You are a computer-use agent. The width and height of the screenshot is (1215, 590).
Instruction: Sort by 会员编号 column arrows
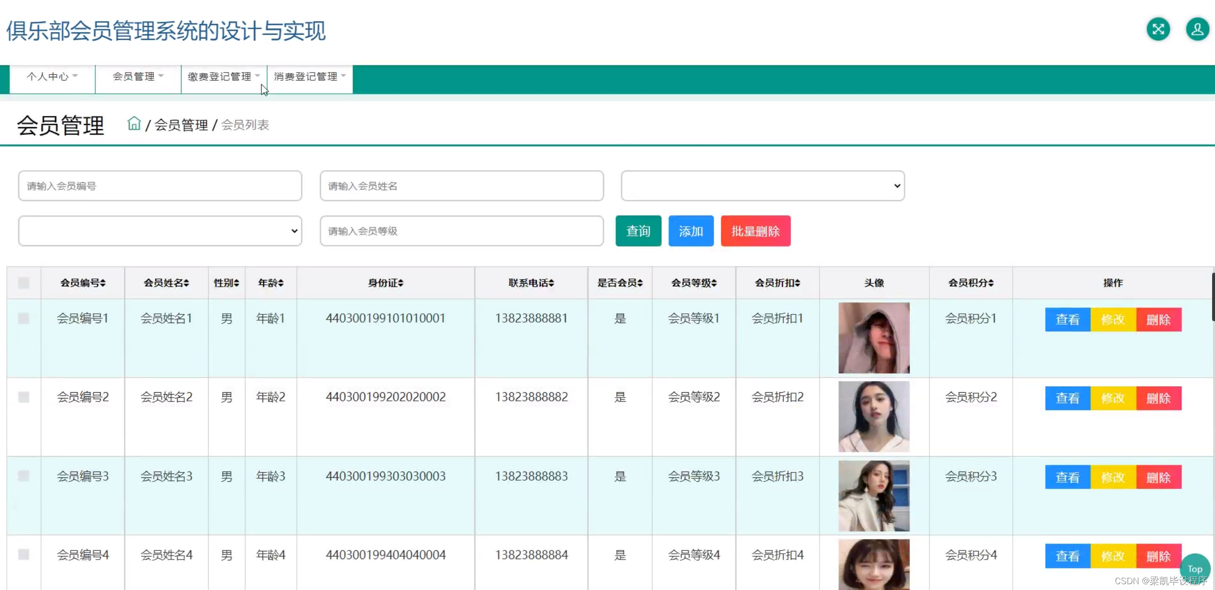103,283
